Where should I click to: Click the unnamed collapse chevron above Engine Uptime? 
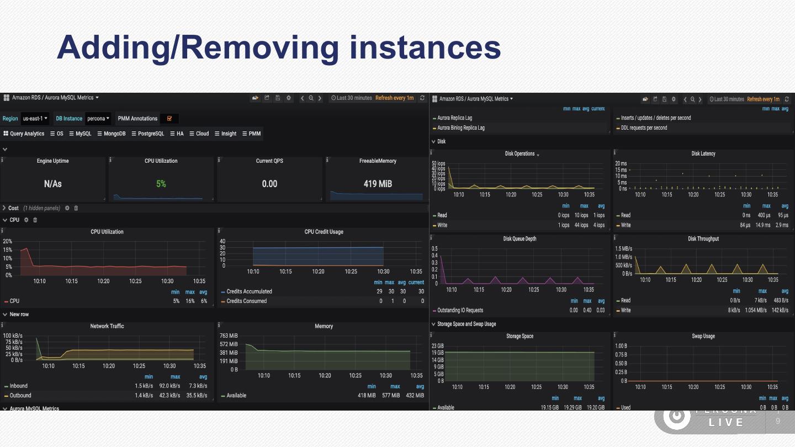pos(4,149)
